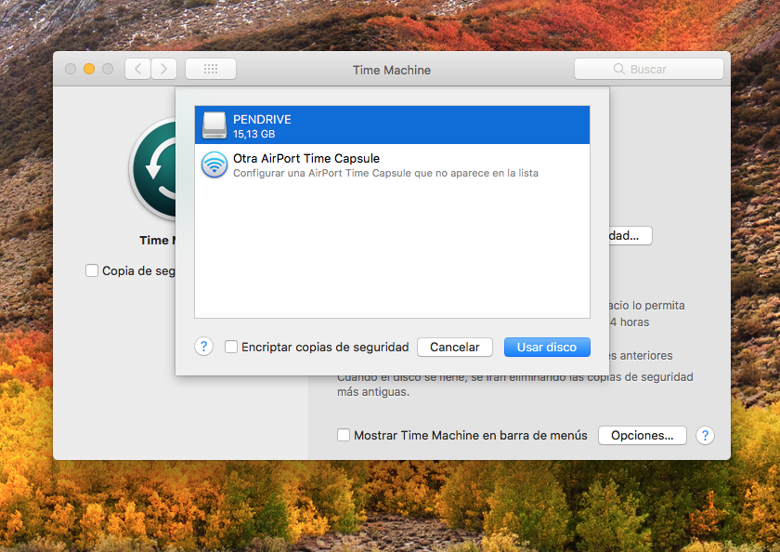This screenshot has width=780, height=552.
Task: Click the AirPort Wi-Fi icon
Action: tap(214, 165)
